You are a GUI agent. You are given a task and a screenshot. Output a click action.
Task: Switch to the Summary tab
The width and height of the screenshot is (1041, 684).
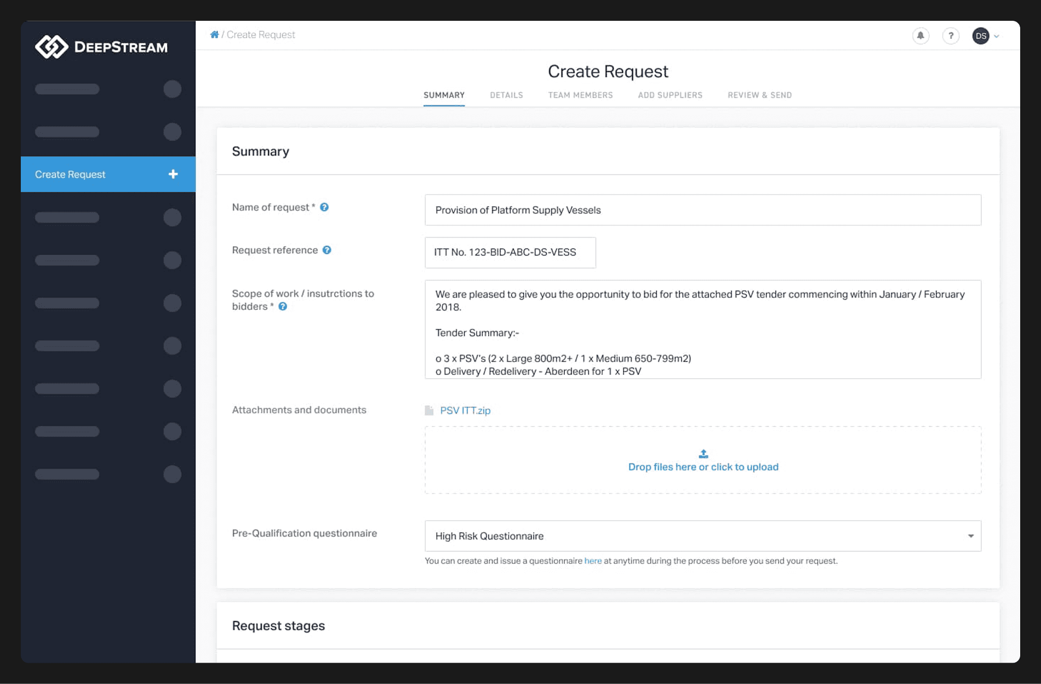tap(444, 95)
